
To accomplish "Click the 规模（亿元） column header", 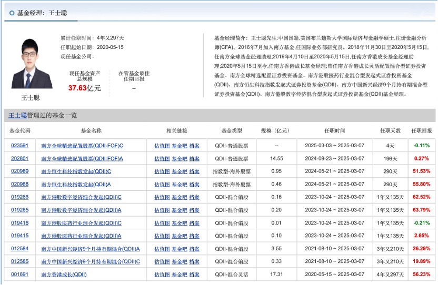I will pyautogui.click(x=276, y=130).
